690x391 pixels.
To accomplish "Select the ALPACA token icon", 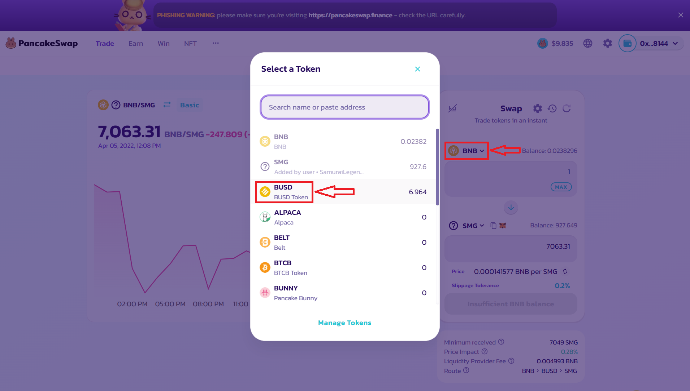I will 265,217.
